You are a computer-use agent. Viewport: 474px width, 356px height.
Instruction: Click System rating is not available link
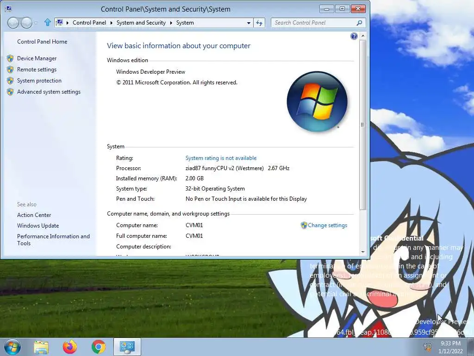(x=221, y=158)
